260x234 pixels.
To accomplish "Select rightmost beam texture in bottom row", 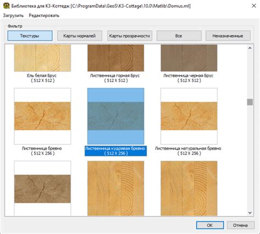I will coord(189,189).
